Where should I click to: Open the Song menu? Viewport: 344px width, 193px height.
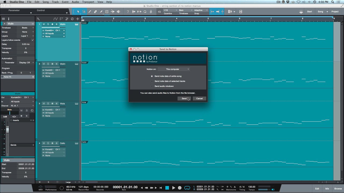click(45, 2)
